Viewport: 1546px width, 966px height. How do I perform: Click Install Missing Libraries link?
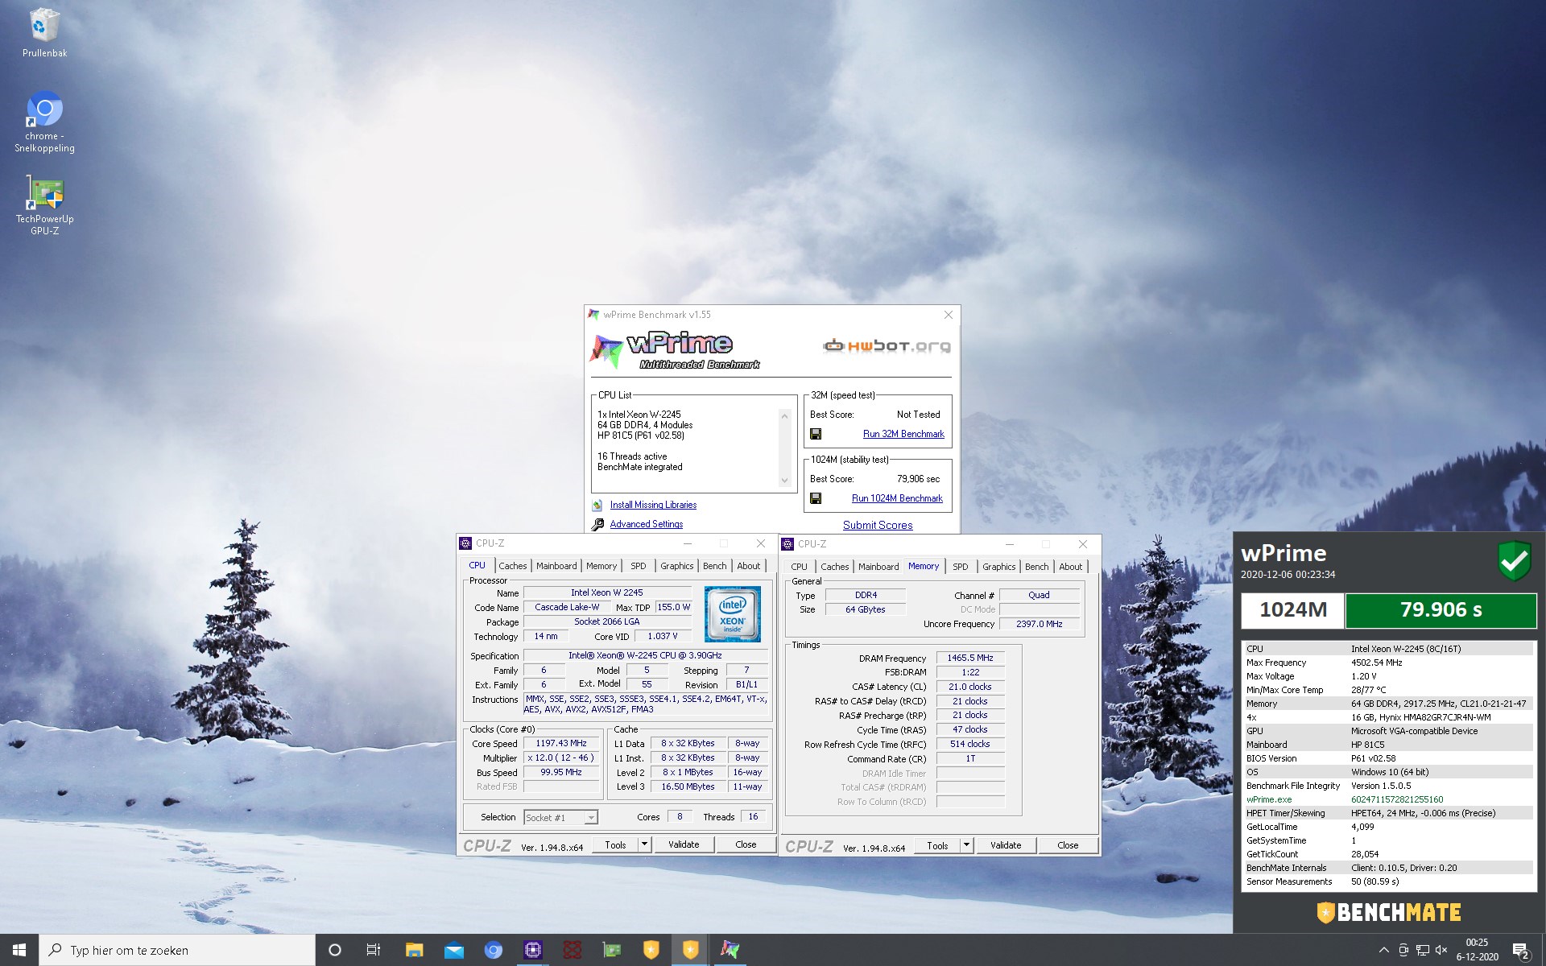click(653, 505)
